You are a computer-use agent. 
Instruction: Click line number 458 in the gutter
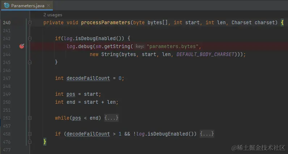pyautogui.click(x=7, y=134)
